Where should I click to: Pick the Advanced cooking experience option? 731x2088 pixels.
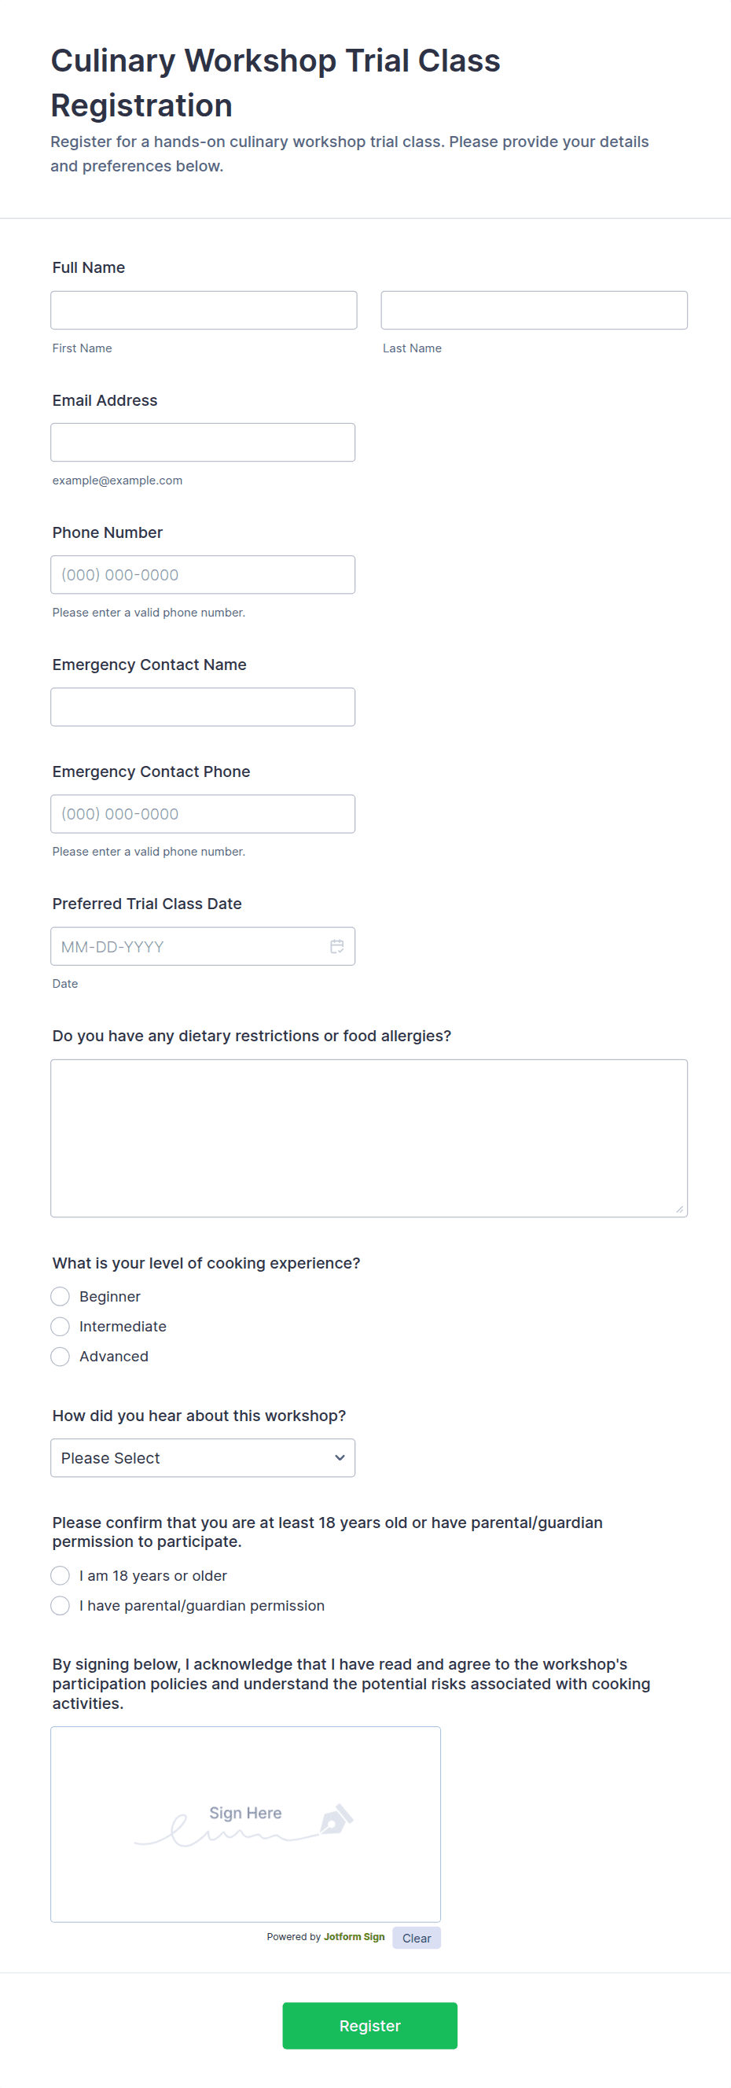[61, 1356]
